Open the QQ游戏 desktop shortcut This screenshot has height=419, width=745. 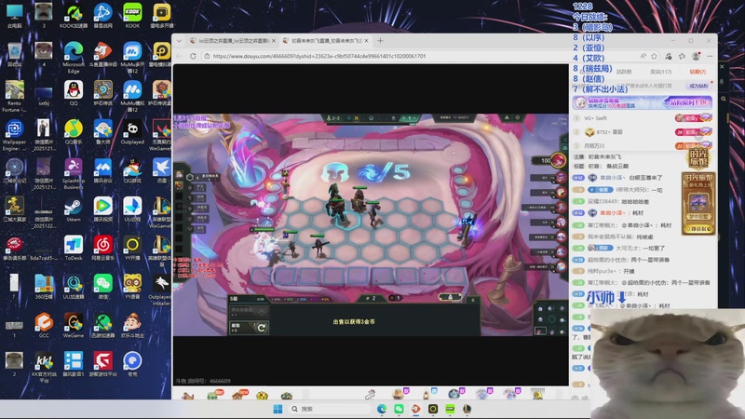(132, 170)
